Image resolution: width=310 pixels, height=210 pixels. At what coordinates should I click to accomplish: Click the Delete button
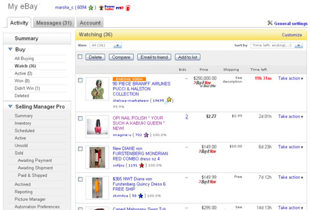[95, 57]
